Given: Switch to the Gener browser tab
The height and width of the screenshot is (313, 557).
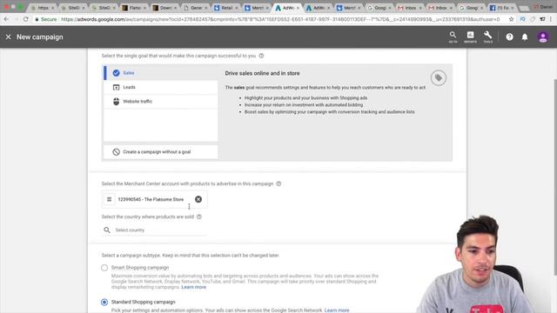Looking at the screenshot, I should (196, 8).
